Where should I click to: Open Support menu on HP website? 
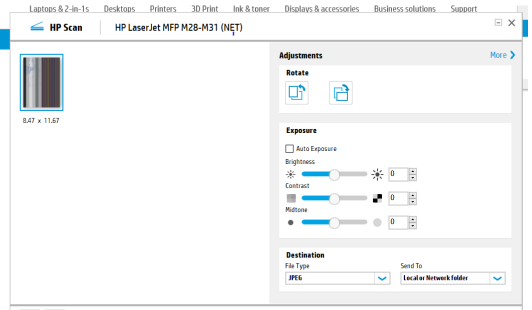coord(464,9)
